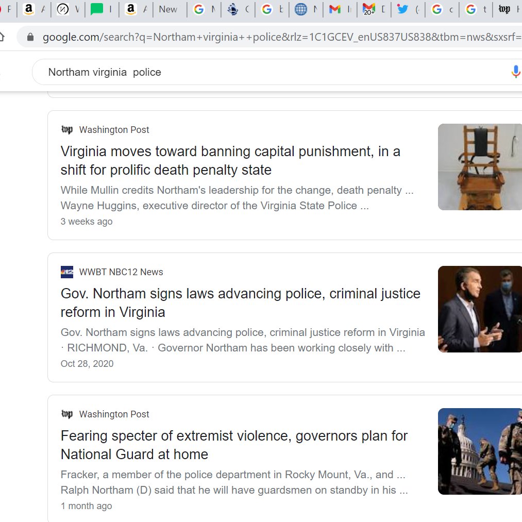522x522 pixels.
Task: Switch to the Google tab just after the Twitter tab
Action: 442,9
